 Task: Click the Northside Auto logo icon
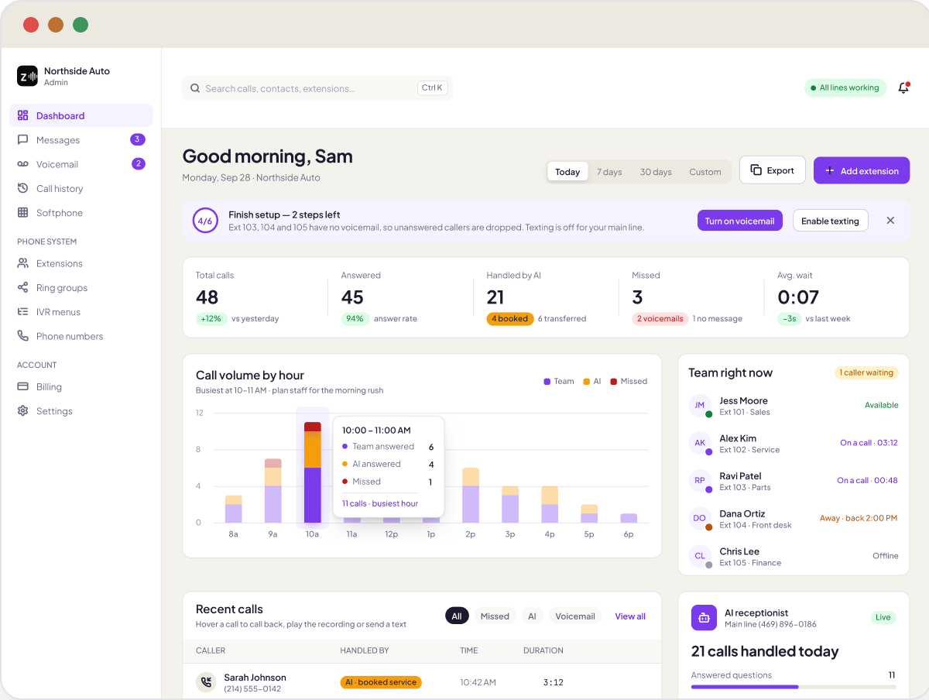(x=27, y=76)
